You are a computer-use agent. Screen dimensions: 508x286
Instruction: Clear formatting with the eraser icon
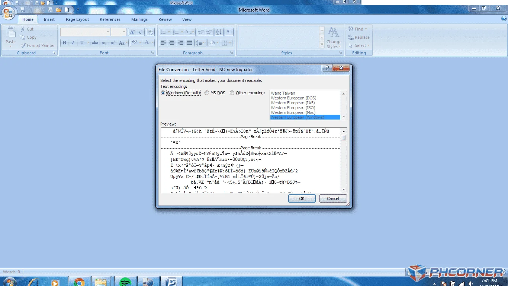coord(150,32)
